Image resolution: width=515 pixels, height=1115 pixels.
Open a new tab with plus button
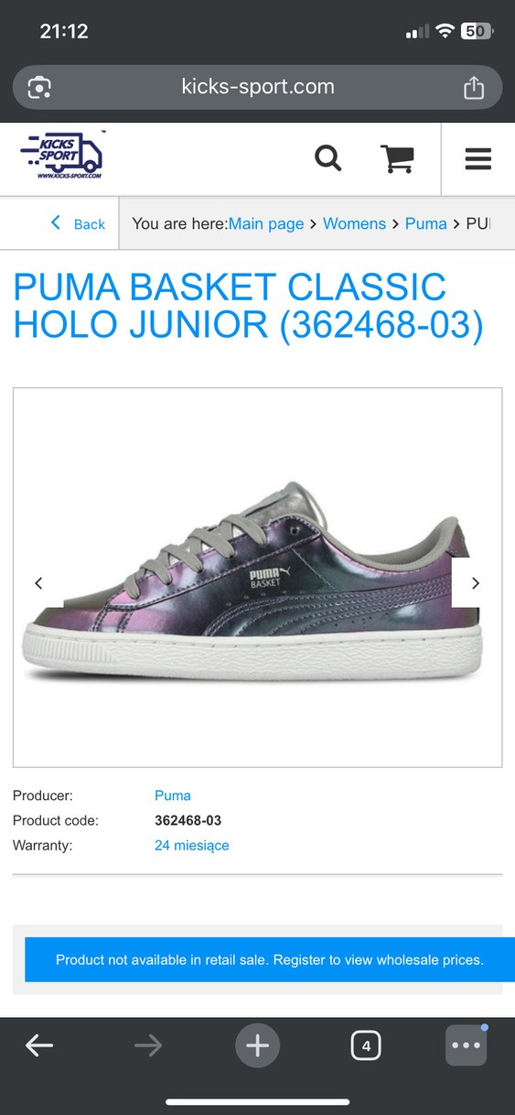(257, 1045)
